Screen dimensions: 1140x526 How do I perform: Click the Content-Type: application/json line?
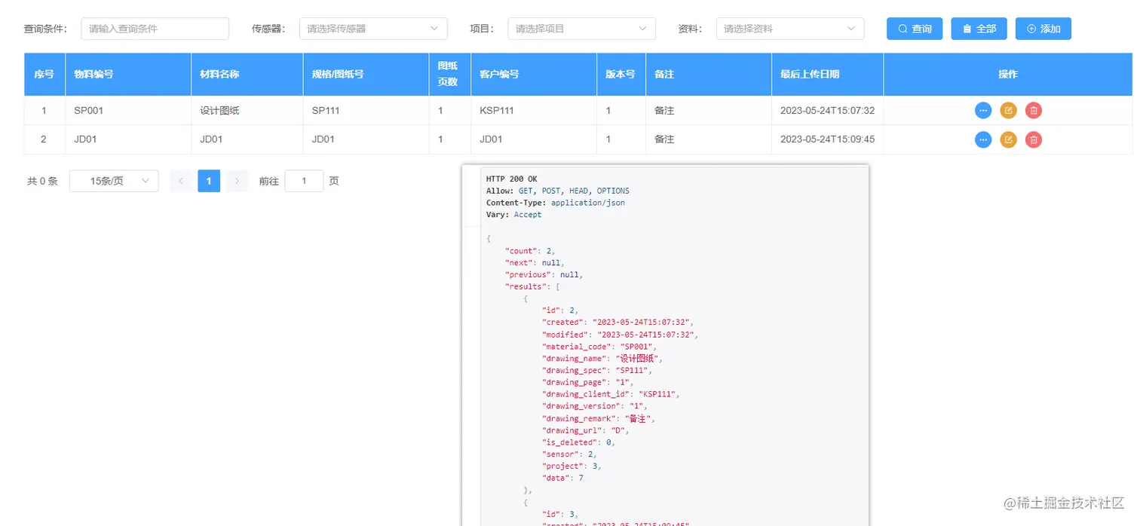point(556,203)
